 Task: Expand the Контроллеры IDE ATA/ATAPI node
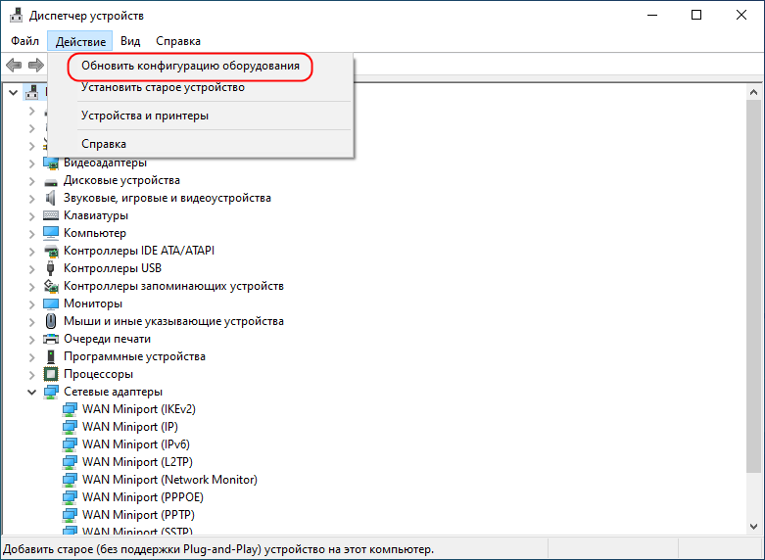[31, 251]
